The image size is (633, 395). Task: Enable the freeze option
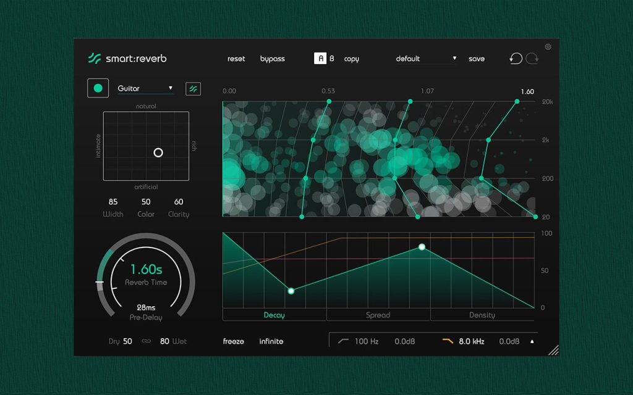233,341
